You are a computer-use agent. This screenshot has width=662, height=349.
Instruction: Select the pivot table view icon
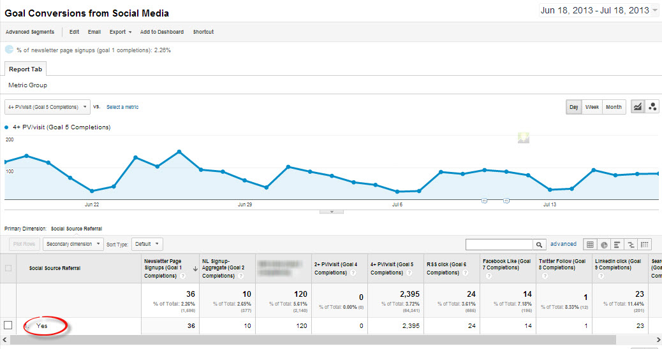click(645, 244)
